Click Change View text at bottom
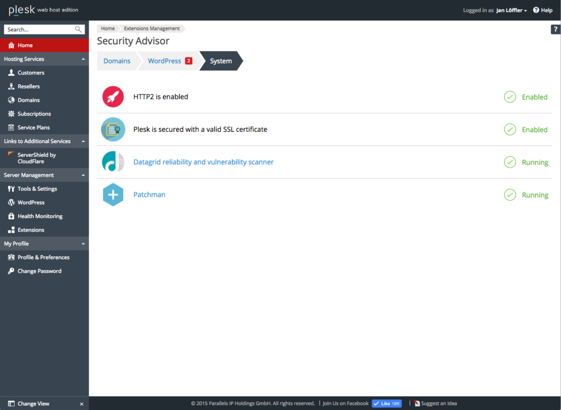The height and width of the screenshot is (410, 561). pos(33,403)
